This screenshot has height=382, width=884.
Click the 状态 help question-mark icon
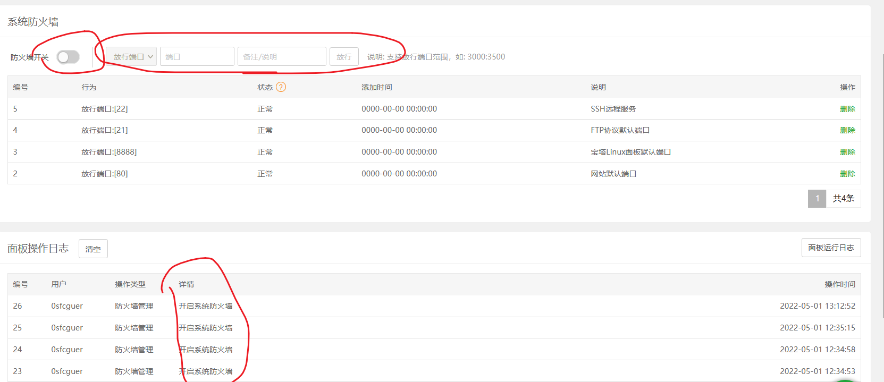[281, 87]
